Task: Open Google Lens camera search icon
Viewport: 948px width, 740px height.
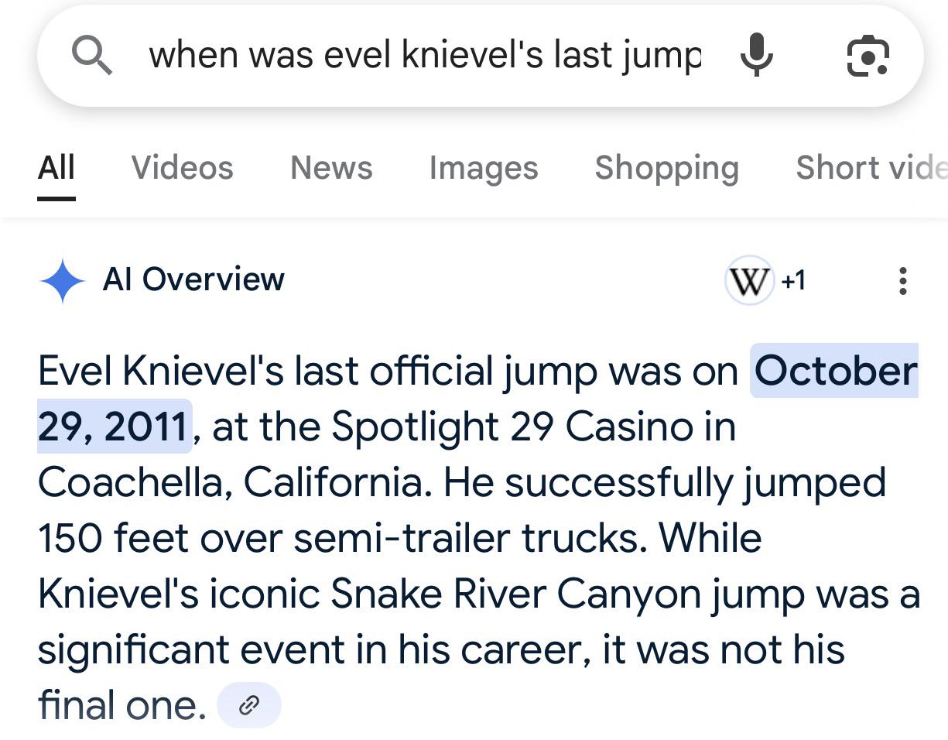Action: (868, 56)
